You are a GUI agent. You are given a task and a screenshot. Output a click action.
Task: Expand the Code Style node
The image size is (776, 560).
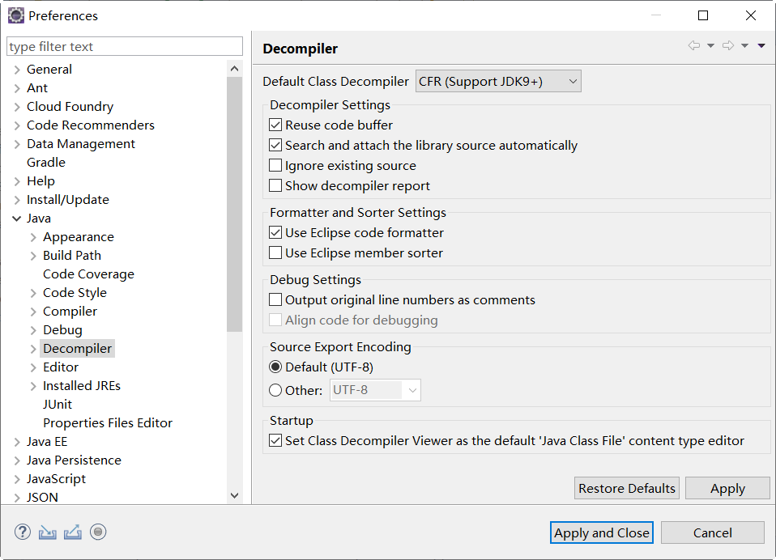coord(33,293)
